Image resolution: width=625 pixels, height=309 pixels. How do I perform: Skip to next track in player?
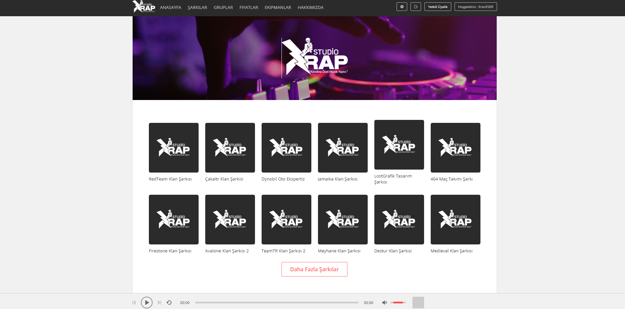(x=159, y=302)
